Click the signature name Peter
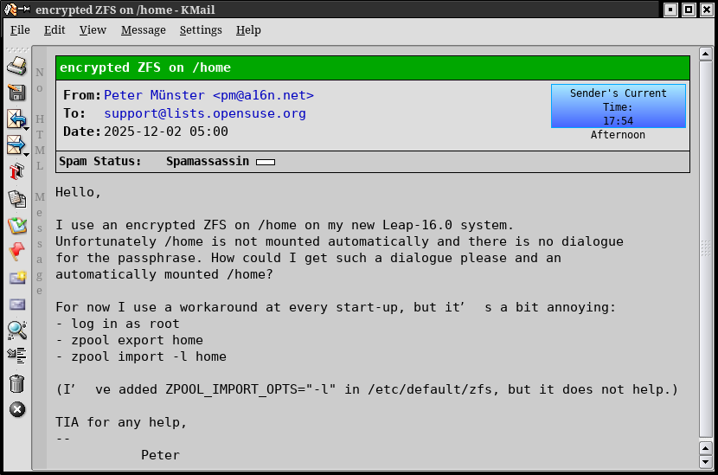The image size is (718, 475). (160, 455)
